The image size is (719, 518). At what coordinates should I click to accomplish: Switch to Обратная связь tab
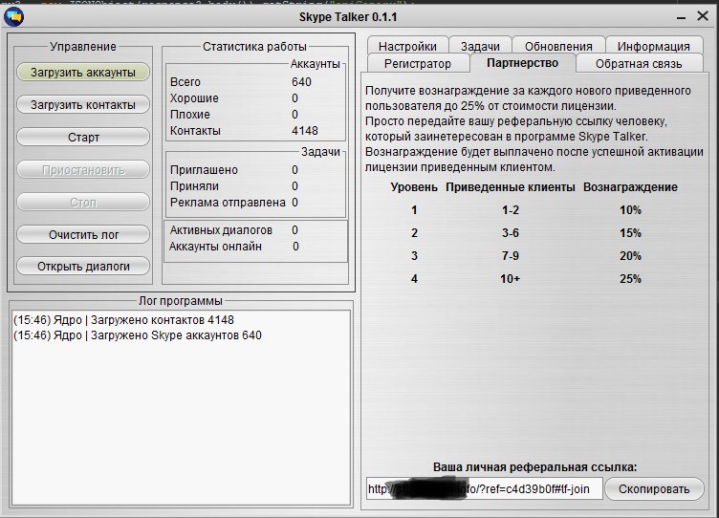(x=639, y=64)
